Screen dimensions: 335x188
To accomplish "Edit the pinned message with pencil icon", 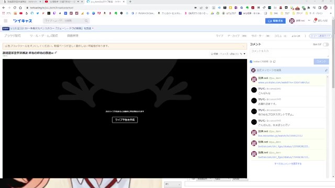I will [326, 70].
